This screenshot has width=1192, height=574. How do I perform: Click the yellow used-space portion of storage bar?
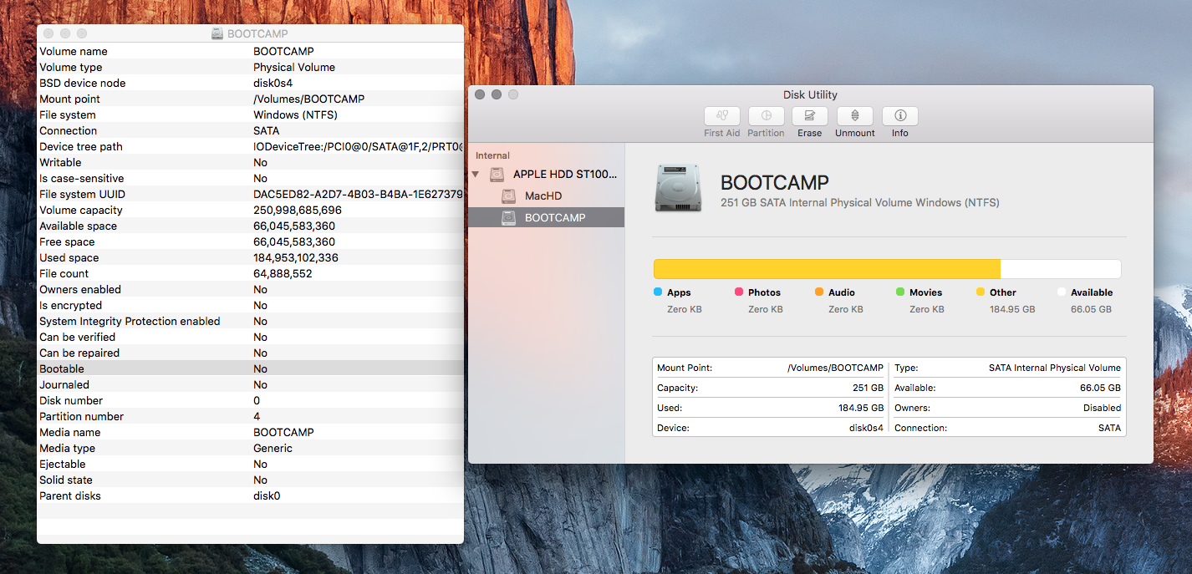point(827,269)
